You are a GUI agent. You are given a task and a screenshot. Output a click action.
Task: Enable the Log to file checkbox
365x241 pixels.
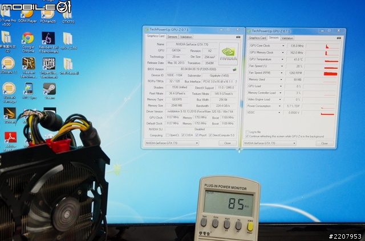[247, 132]
